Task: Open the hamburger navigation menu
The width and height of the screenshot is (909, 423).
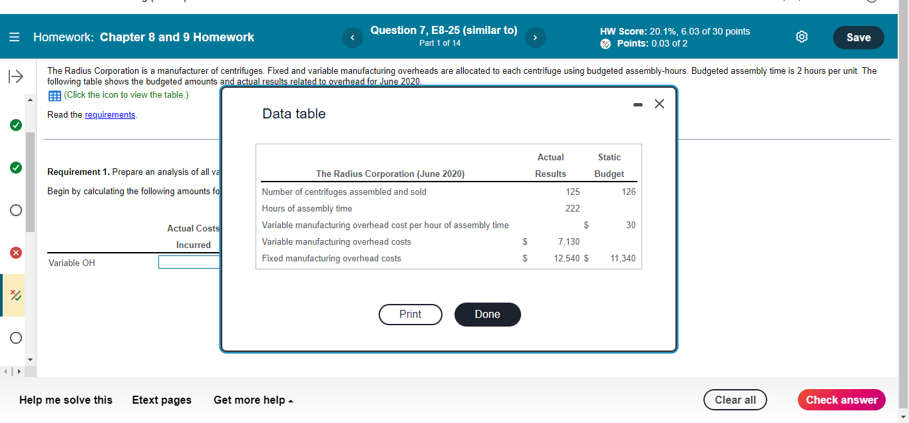Action: pyautogui.click(x=14, y=37)
